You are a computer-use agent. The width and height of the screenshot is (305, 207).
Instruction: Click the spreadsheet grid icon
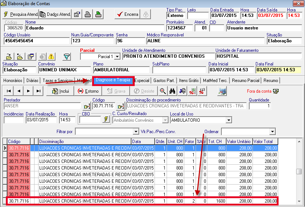point(222,91)
